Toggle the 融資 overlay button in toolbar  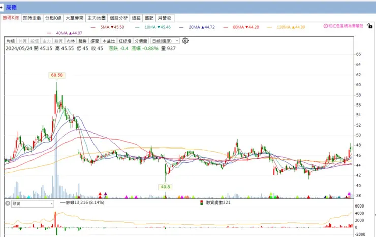point(59,41)
